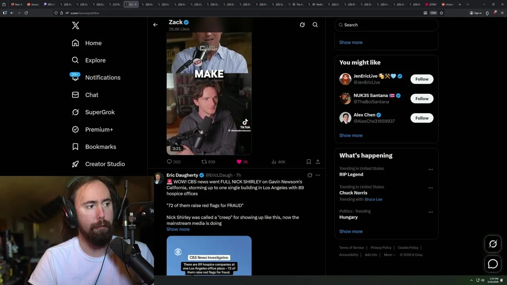Show more under What's happening
Image resolution: width=507 pixels, height=285 pixels.
point(351,231)
